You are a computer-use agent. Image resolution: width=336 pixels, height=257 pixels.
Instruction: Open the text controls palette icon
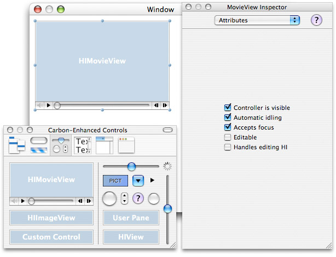click(x=82, y=146)
